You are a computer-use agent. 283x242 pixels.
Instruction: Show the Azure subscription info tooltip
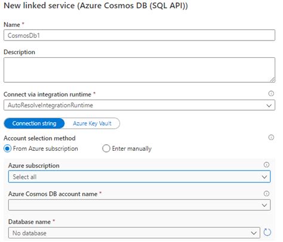(x=266, y=165)
